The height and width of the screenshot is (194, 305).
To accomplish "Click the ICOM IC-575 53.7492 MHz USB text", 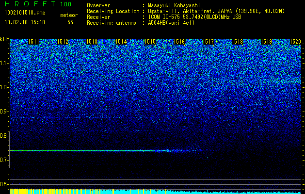I will (194, 17).
